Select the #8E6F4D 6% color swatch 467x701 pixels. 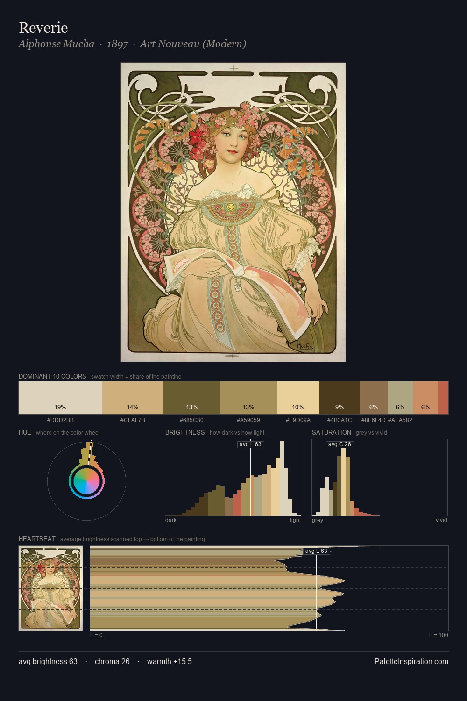pyautogui.click(x=374, y=398)
